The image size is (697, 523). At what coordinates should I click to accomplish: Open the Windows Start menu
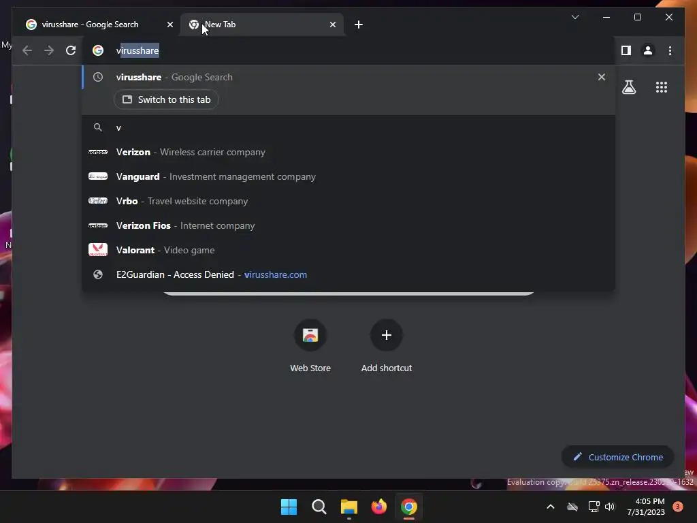tap(289, 507)
